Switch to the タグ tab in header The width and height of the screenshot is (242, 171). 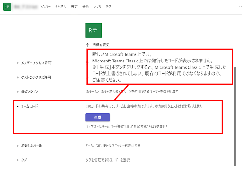[109, 7]
